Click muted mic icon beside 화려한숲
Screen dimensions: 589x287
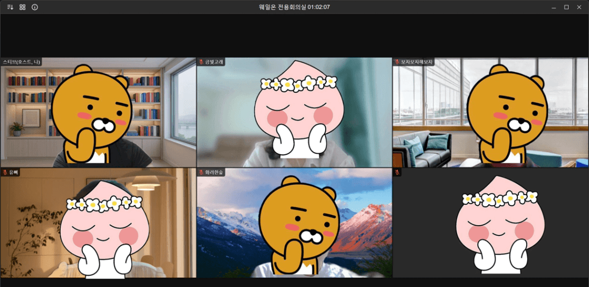click(201, 172)
